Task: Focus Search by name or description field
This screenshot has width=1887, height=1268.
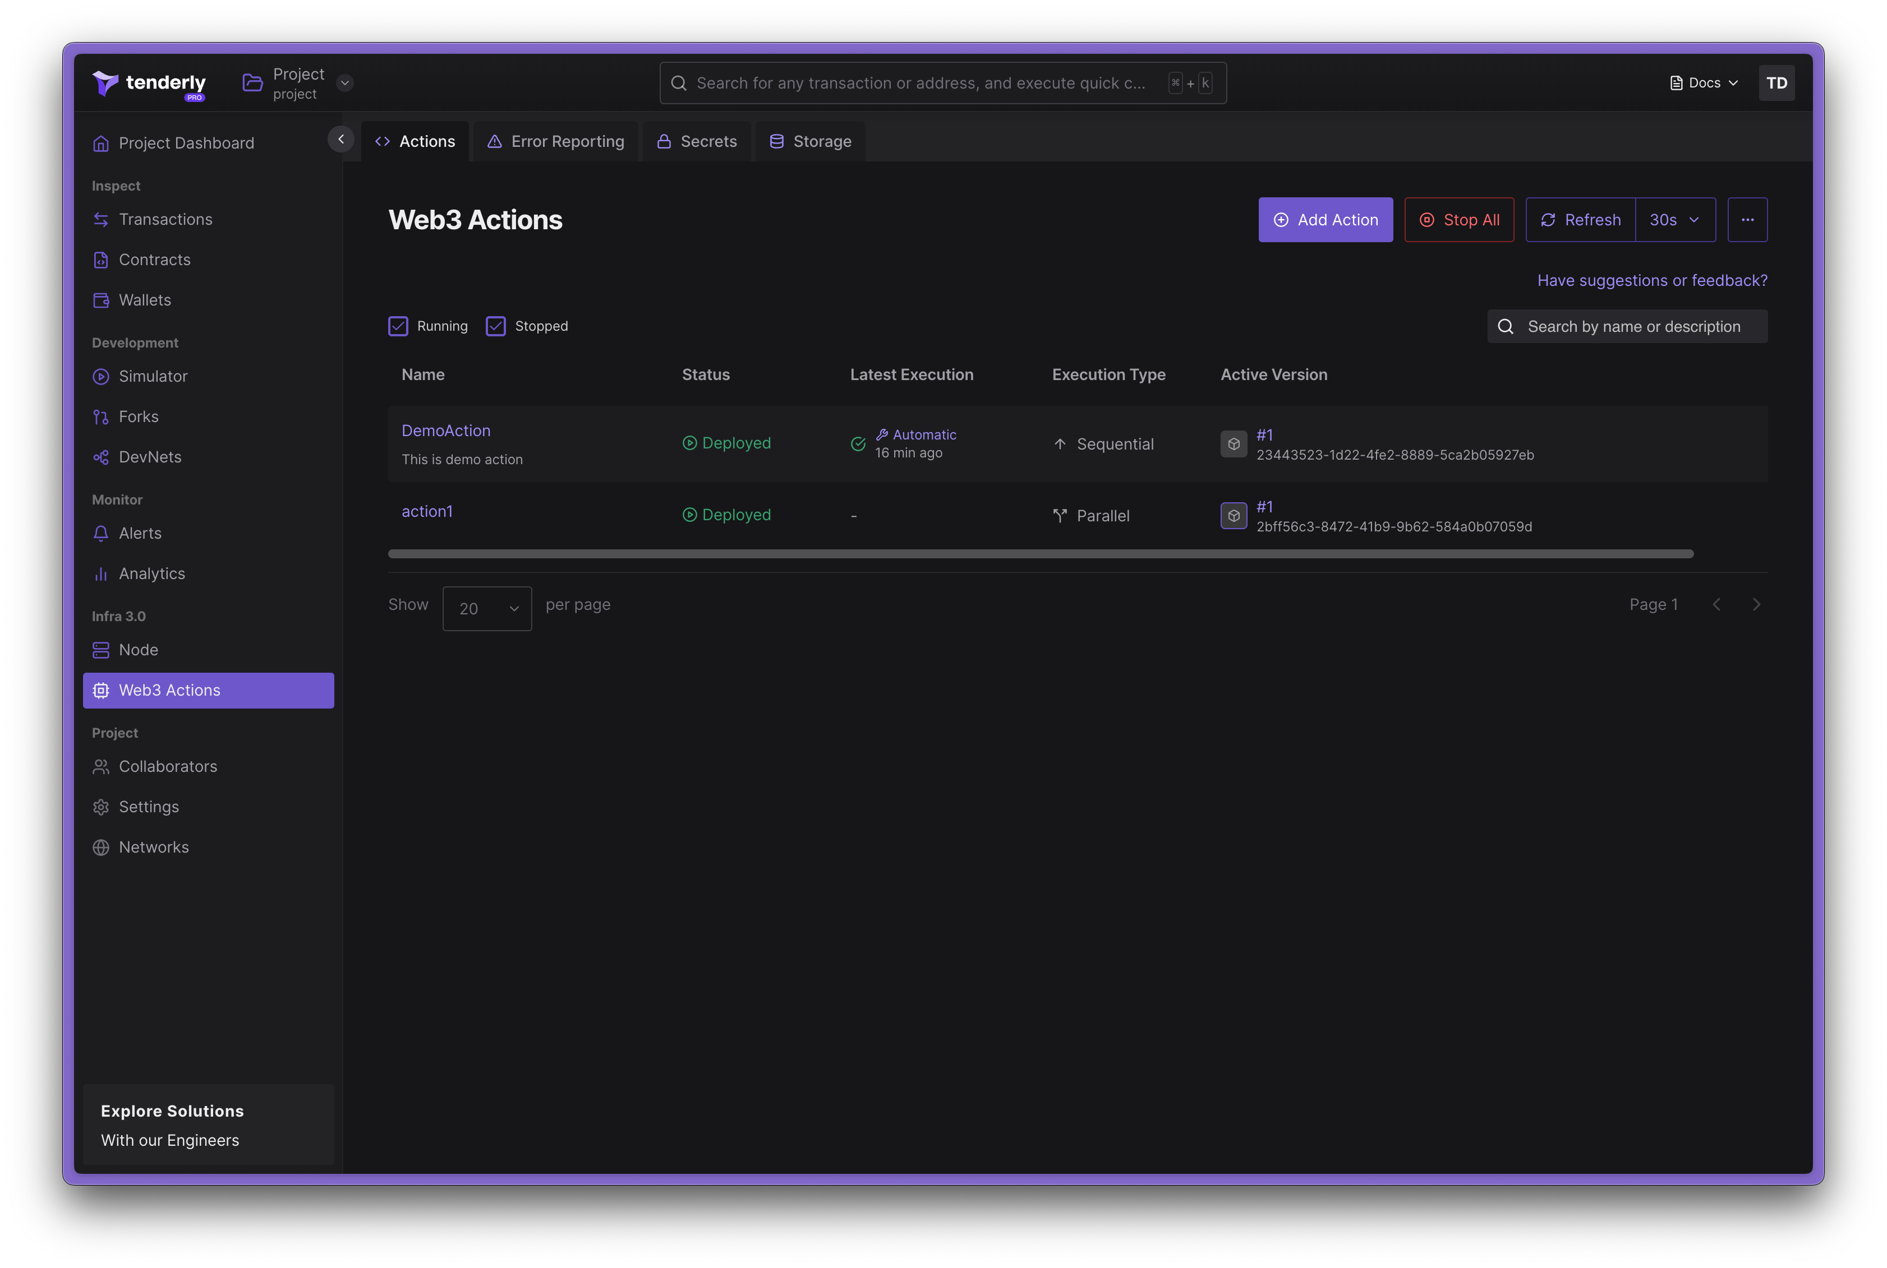Action: tap(1627, 327)
